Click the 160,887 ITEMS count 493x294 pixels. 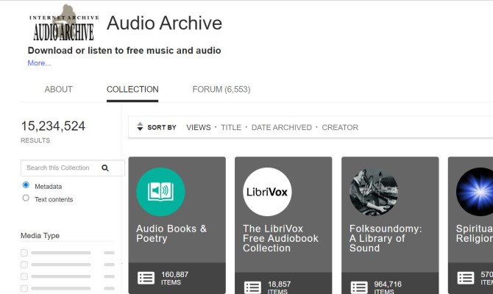[x=175, y=278]
